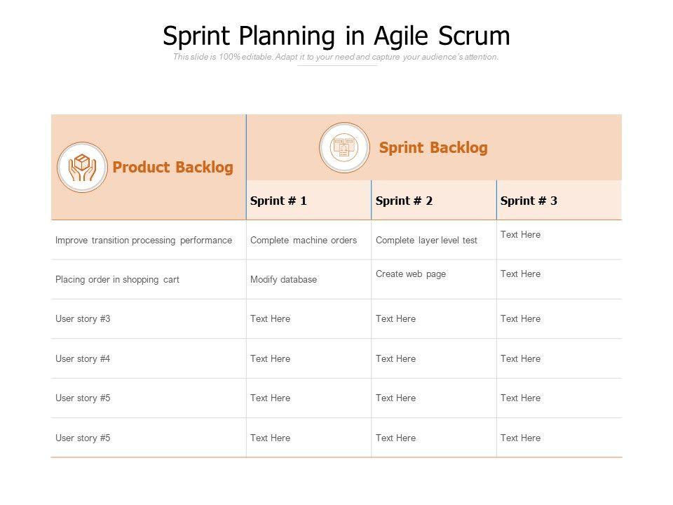Select the Create web page cell
This screenshot has width=673, height=505.
click(x=411, y=274)
